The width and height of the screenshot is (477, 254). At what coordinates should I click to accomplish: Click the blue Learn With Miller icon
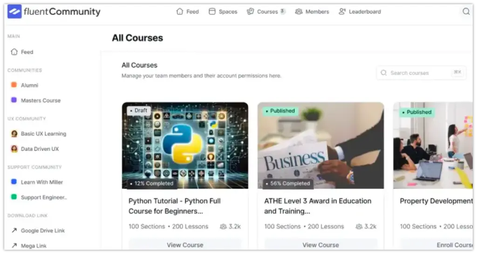click(14, 182)
